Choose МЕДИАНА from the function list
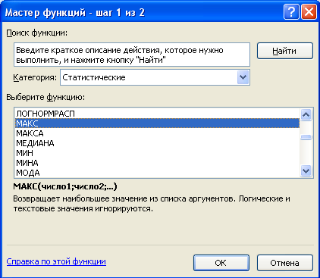The image size is (320, 278). click(x=157, y=143)
